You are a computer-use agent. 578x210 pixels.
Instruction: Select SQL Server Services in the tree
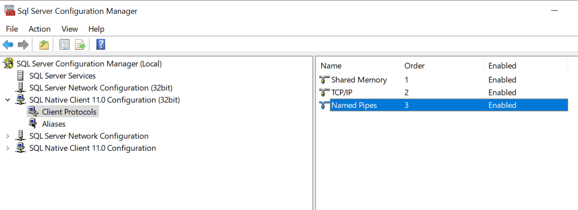(x=63, y=76)
